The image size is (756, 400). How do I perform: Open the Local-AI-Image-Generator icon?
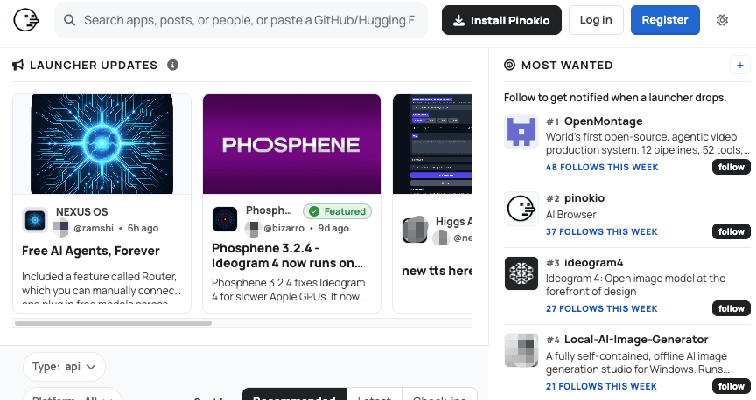[x=521, y=350]
